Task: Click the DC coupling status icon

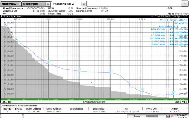Action: (168, 116)
